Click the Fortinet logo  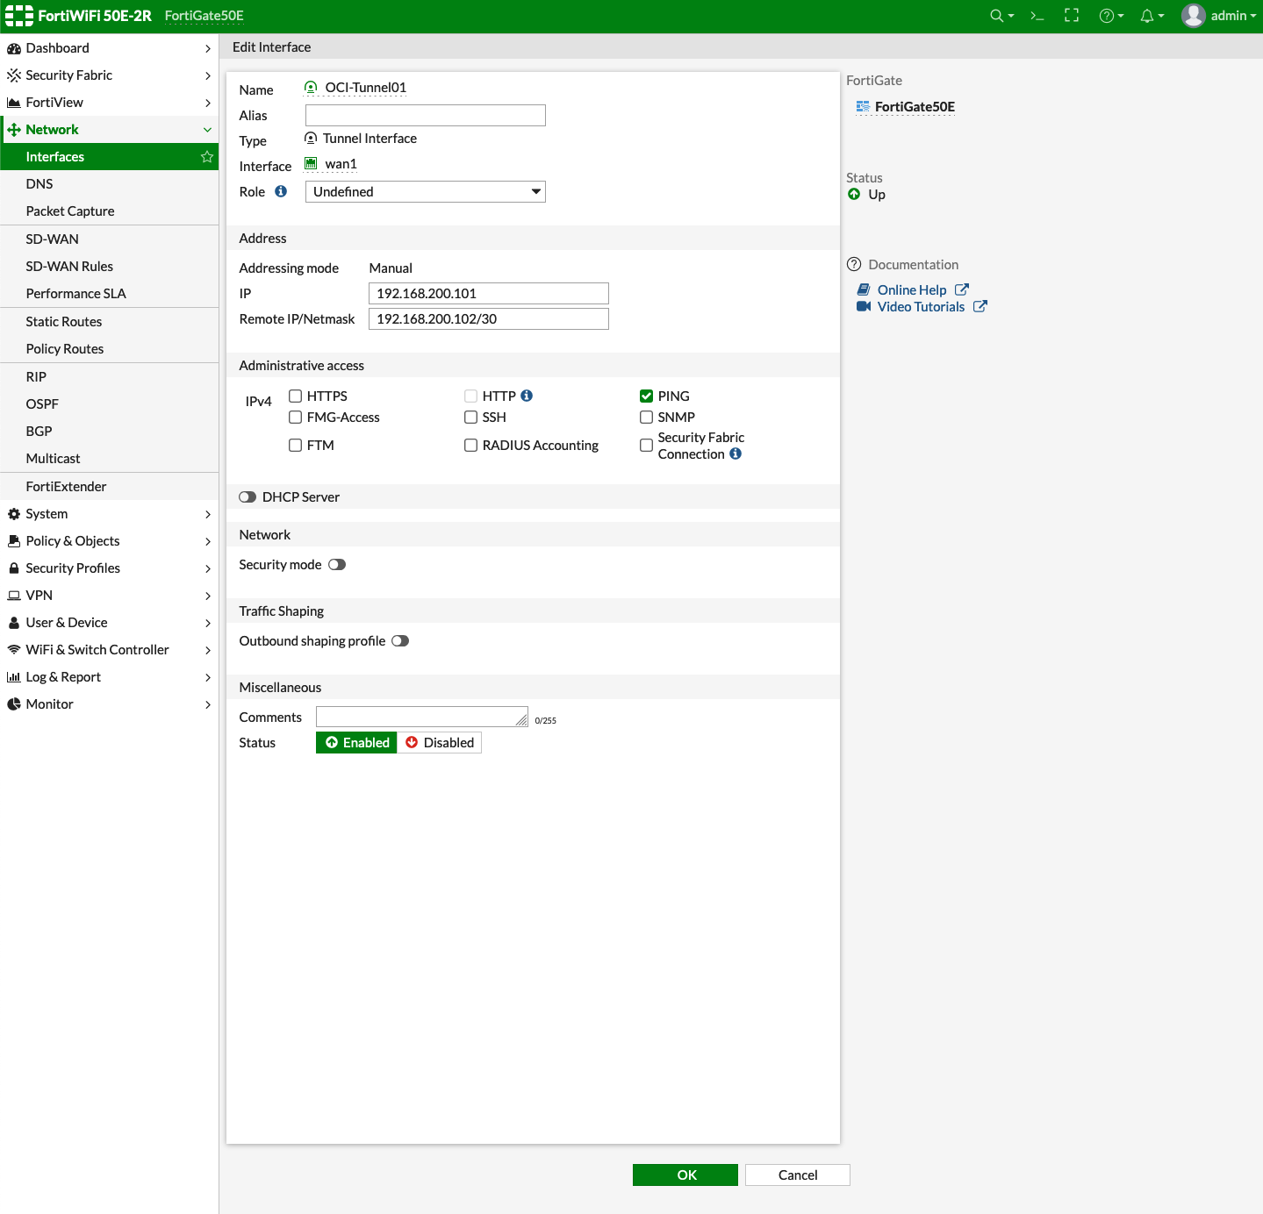(18, 15)
